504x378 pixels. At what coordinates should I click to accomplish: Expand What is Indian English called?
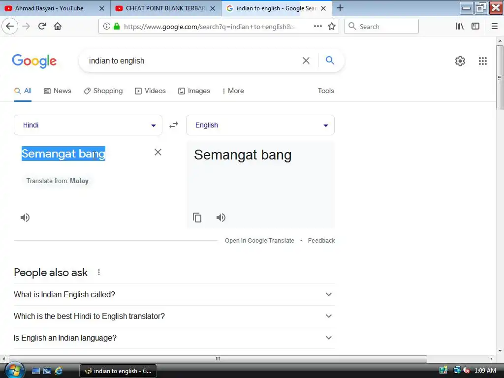point(174,294)
